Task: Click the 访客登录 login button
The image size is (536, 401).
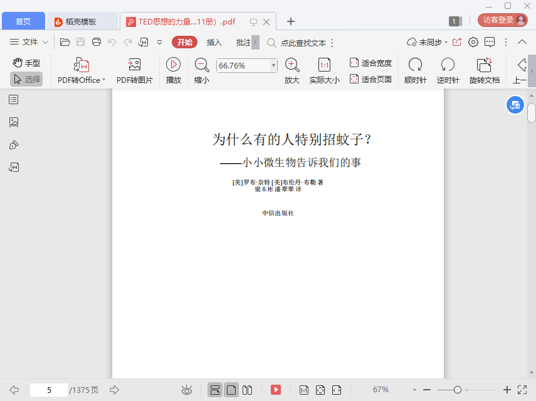Action: coord(502,20)
